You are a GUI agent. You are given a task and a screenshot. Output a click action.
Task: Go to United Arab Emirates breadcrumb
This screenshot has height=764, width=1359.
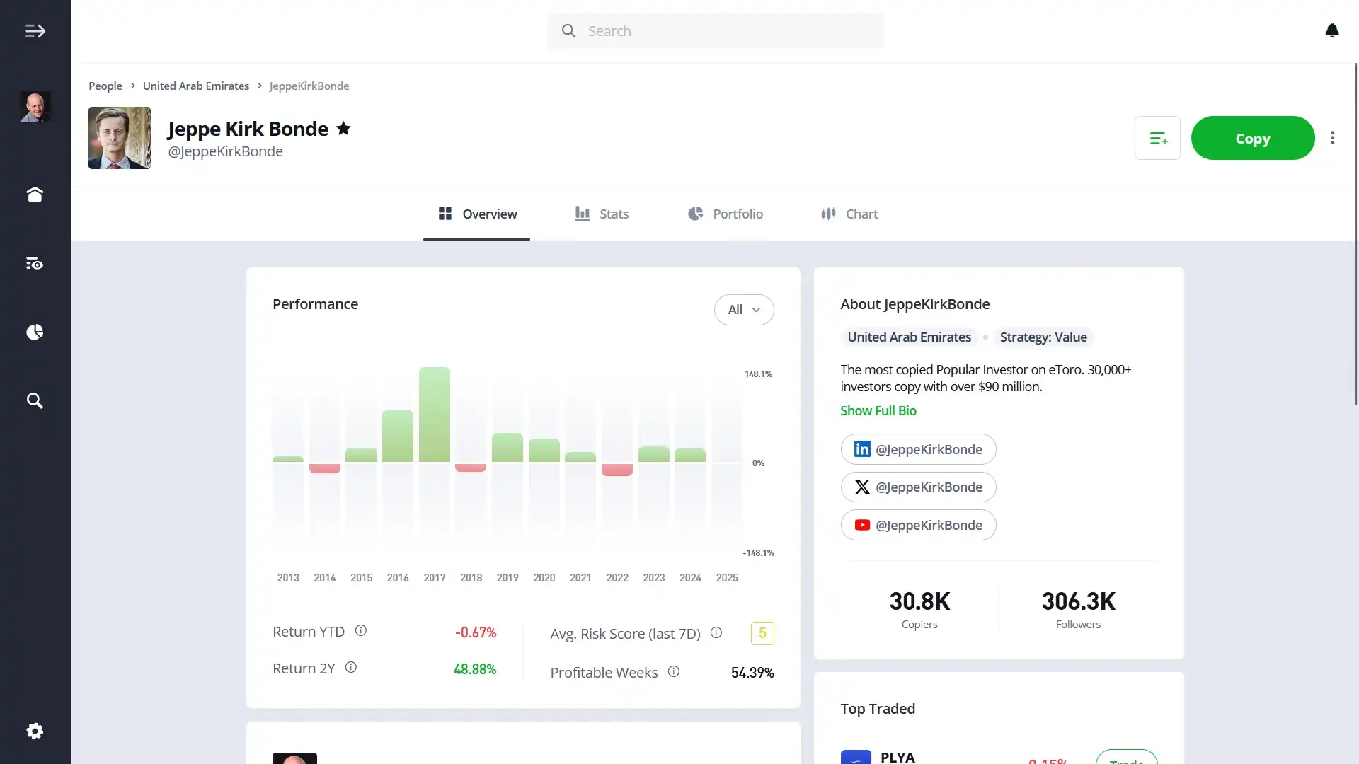pos(196,86)
